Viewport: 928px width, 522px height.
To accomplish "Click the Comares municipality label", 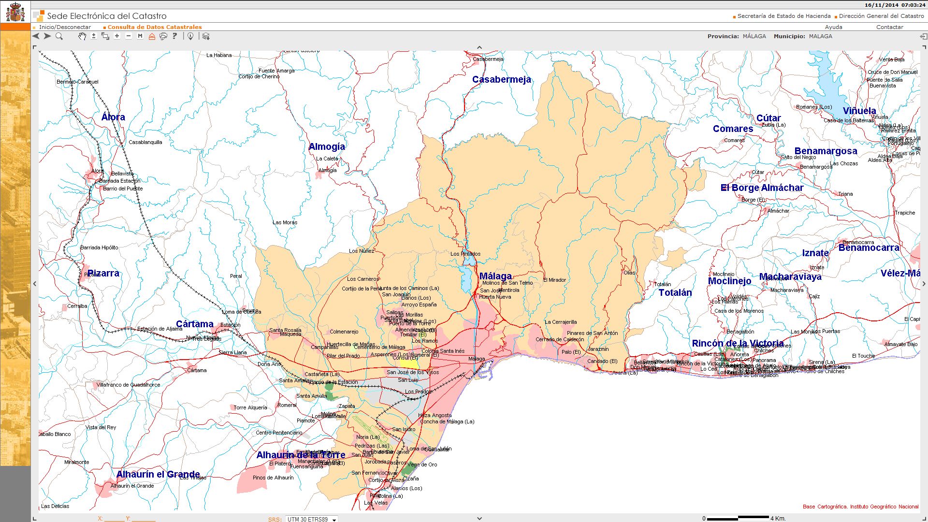I will [733, 129].
